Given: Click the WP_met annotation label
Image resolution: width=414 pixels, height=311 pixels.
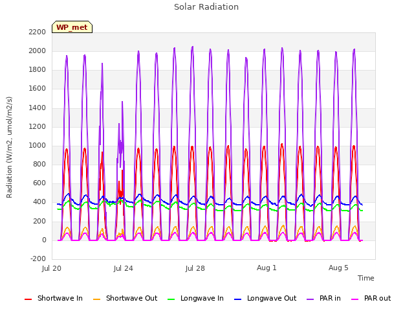Looking at the screenshot, I should pos(72,27).
